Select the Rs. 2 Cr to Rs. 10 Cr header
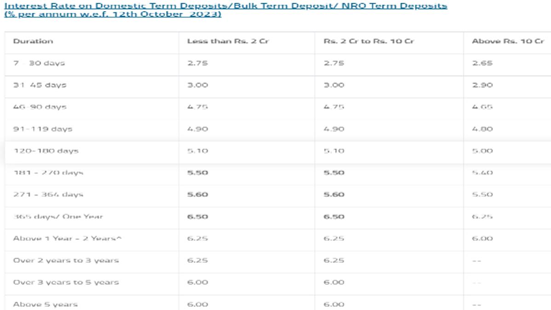 click(x=368, y=41)
